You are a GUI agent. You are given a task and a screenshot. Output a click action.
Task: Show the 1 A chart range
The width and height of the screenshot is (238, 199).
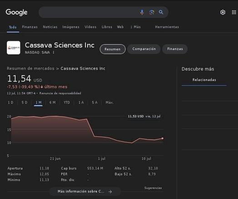point(81,102)
